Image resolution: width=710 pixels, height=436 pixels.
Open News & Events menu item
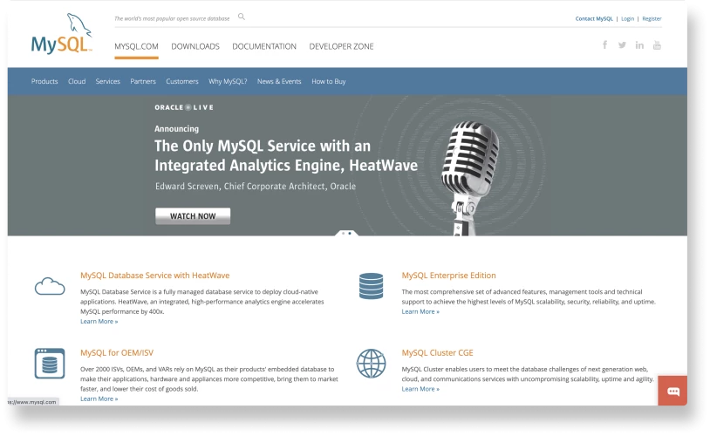pos(279,81)
